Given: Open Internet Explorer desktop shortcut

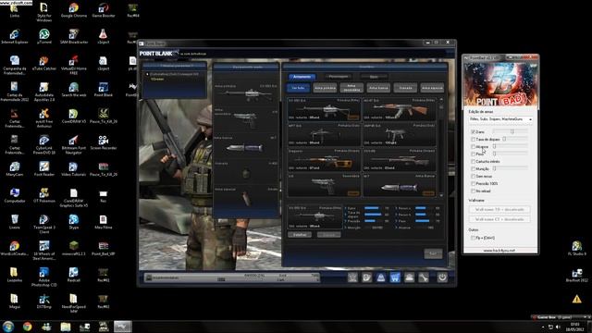Looking at the screenshot, I should [x=15, y=37].
